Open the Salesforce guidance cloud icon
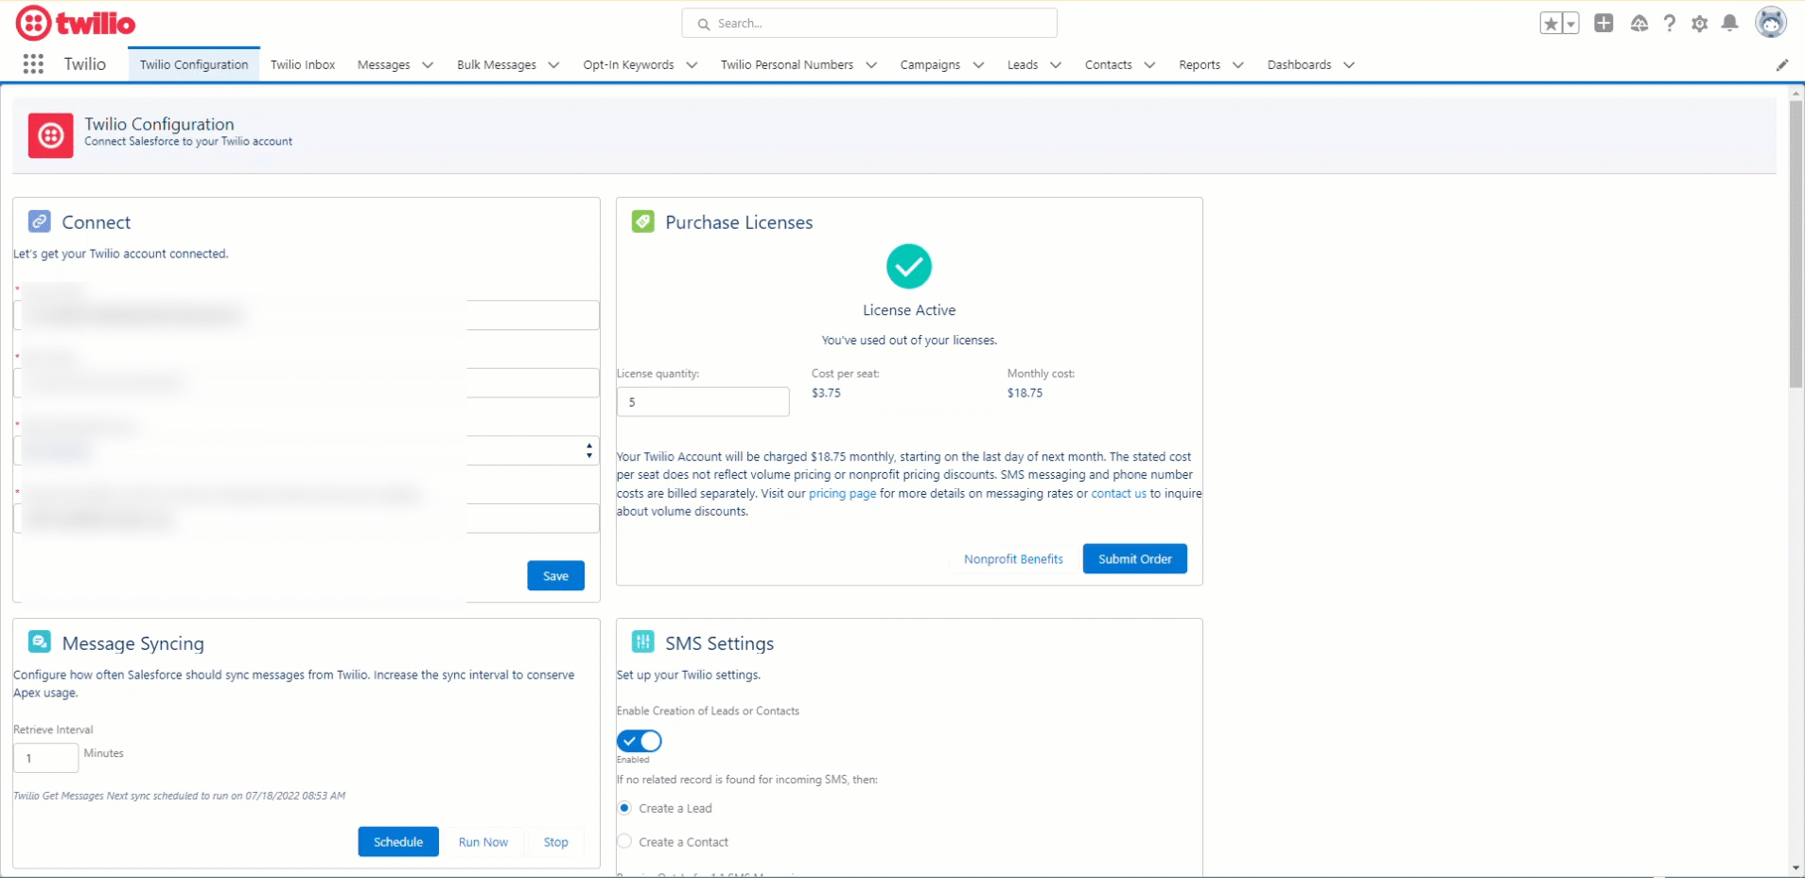The image size is (1805, 878). (1639, 23)
